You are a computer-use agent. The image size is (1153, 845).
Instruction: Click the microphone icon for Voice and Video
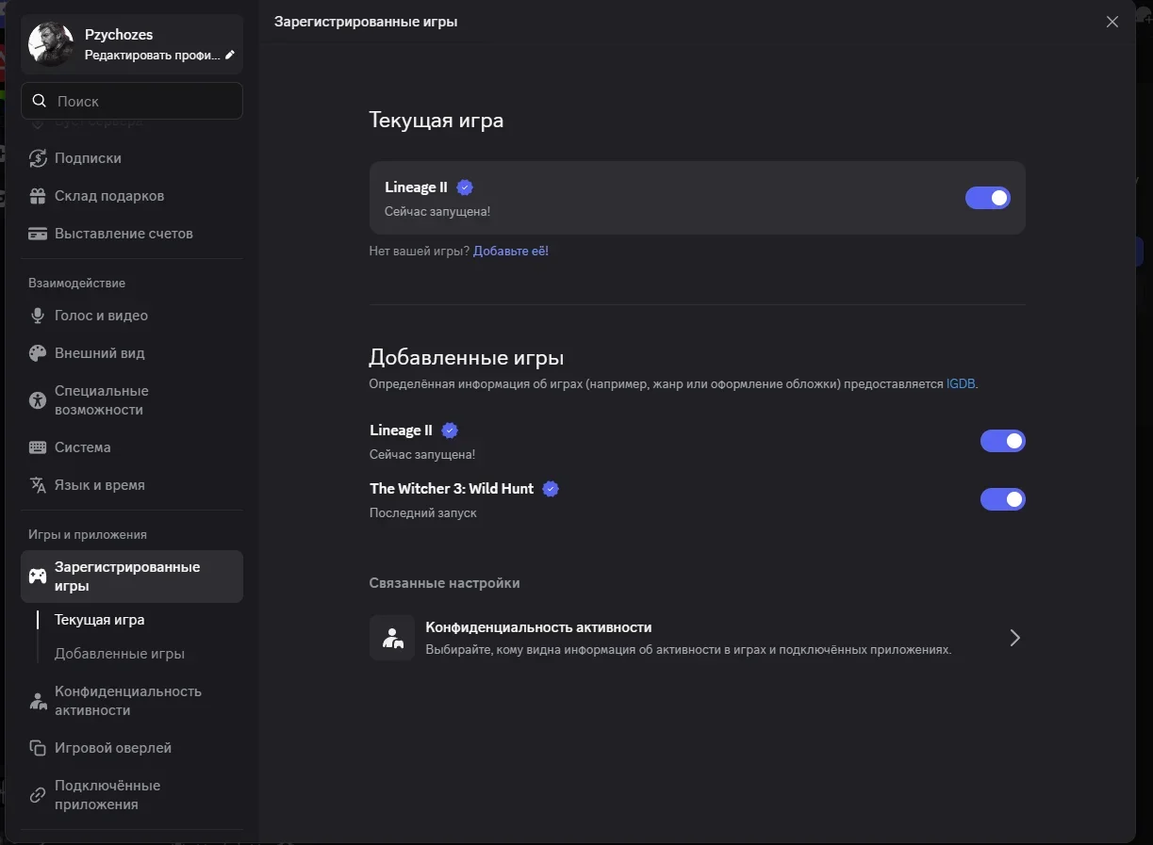tap(38, 316)
